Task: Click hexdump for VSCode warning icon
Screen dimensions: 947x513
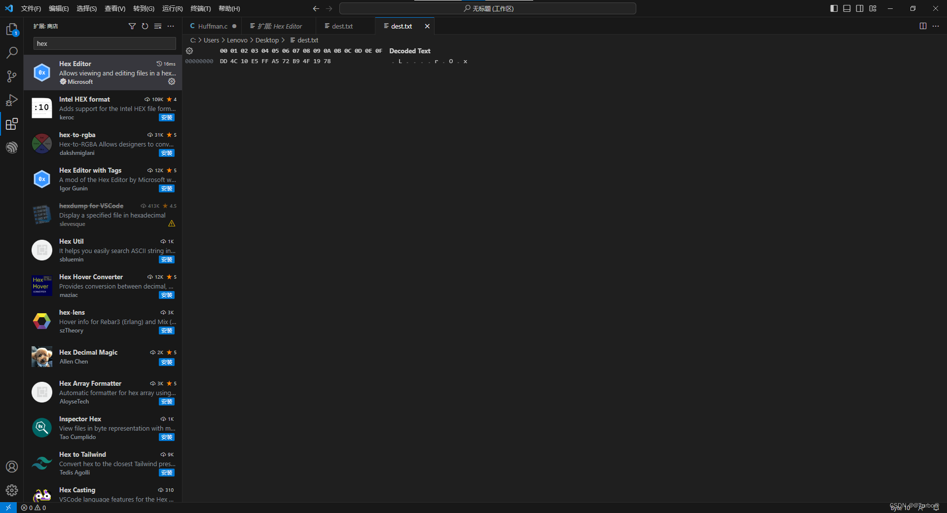Action: coord(172,223)
